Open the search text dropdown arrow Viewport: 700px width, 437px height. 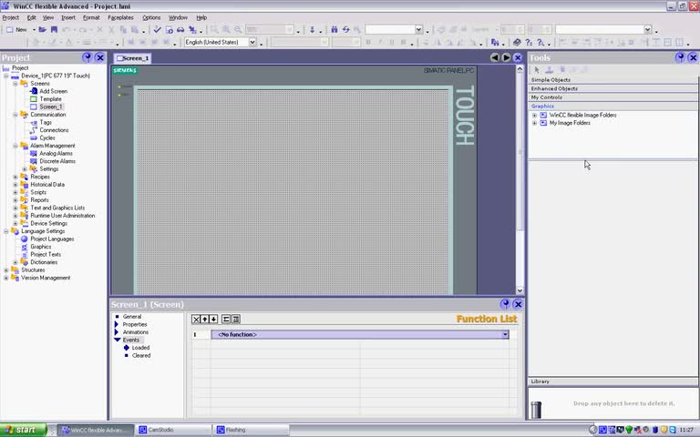click(x=418, y=29)
